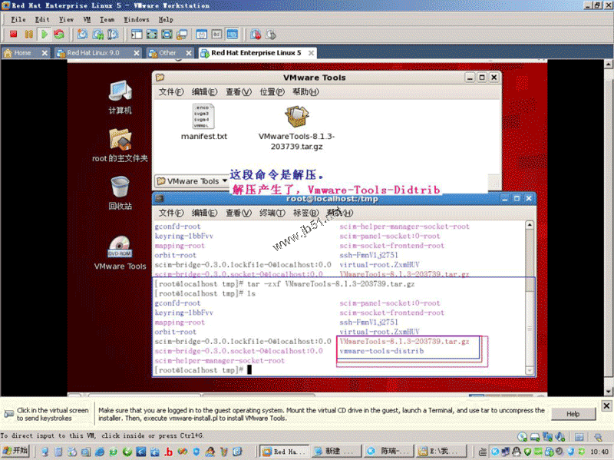Click the Record VM execution icon
The image size is (614, 460).
(x=256, y=35)
